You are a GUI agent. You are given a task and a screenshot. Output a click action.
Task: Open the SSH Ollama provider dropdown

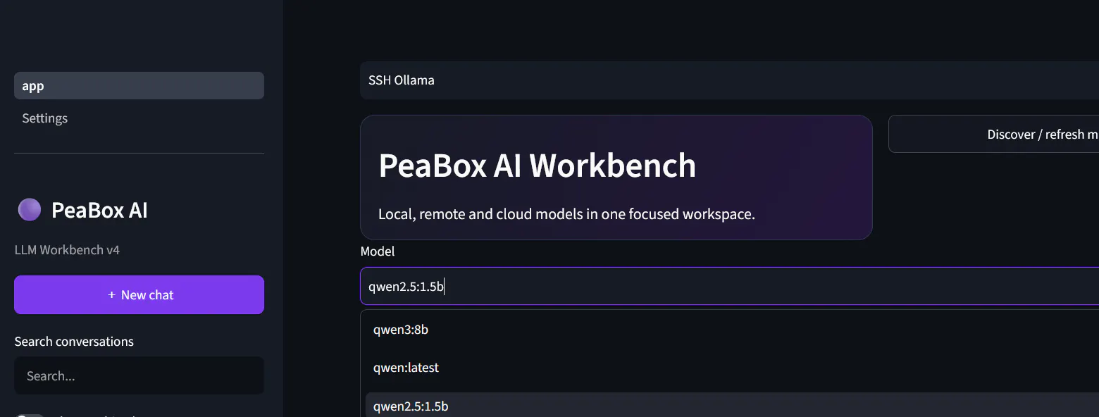tap(729, 80)
